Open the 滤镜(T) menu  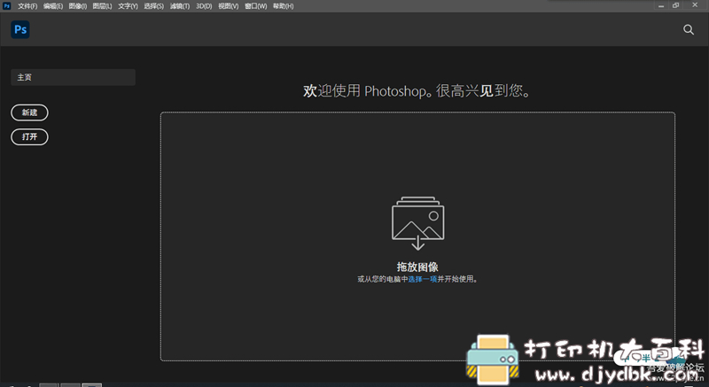[x=180, y=6]
